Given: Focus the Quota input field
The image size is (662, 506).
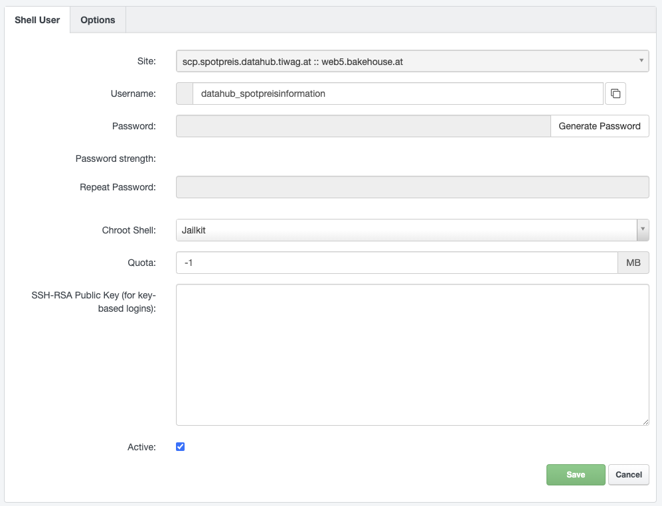Looking at the screenshot, I should tap(396, 263).
